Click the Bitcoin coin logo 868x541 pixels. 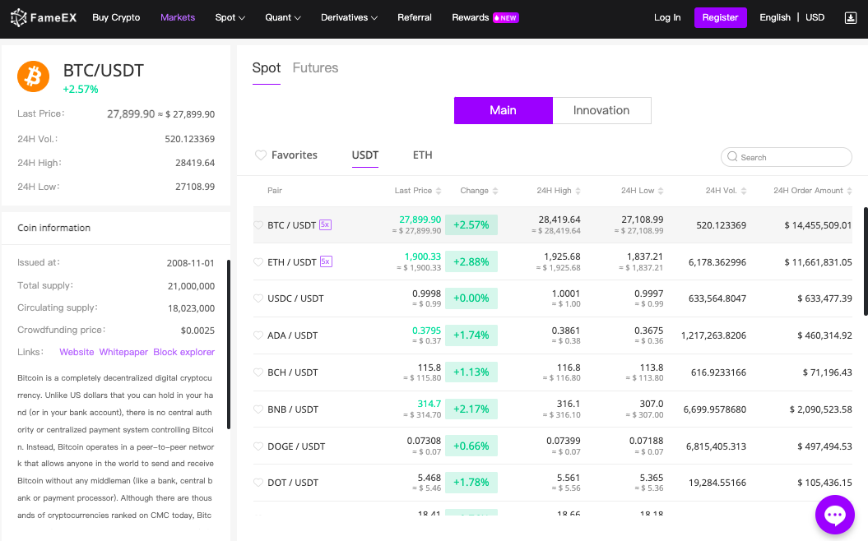34,76
